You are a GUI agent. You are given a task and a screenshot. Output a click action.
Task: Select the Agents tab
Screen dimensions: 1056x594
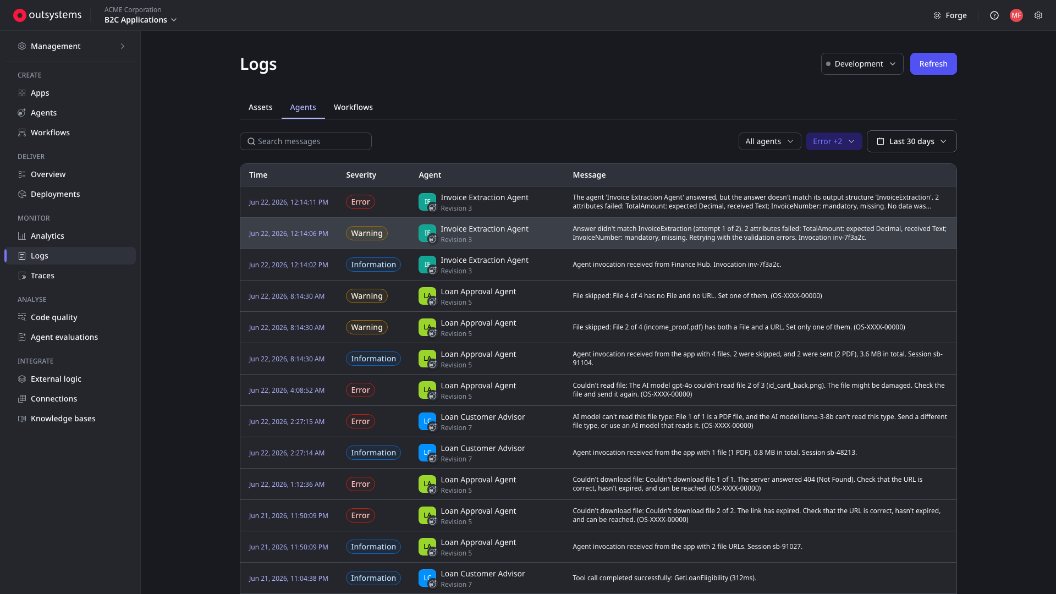coord(303,107)
